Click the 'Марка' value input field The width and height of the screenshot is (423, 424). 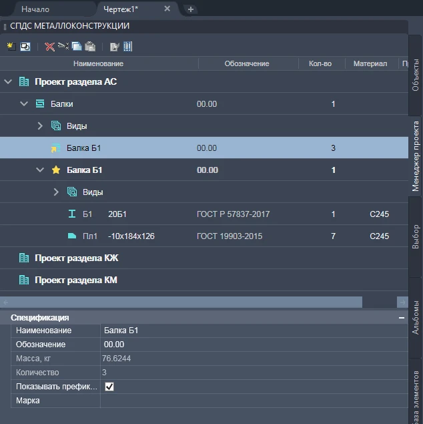(254, 401)
